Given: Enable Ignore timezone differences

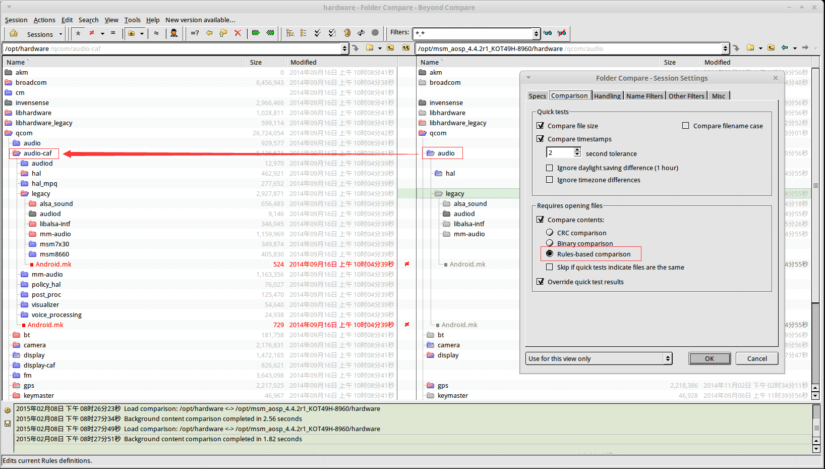Looking at the screenshot, I should (550, 180).
